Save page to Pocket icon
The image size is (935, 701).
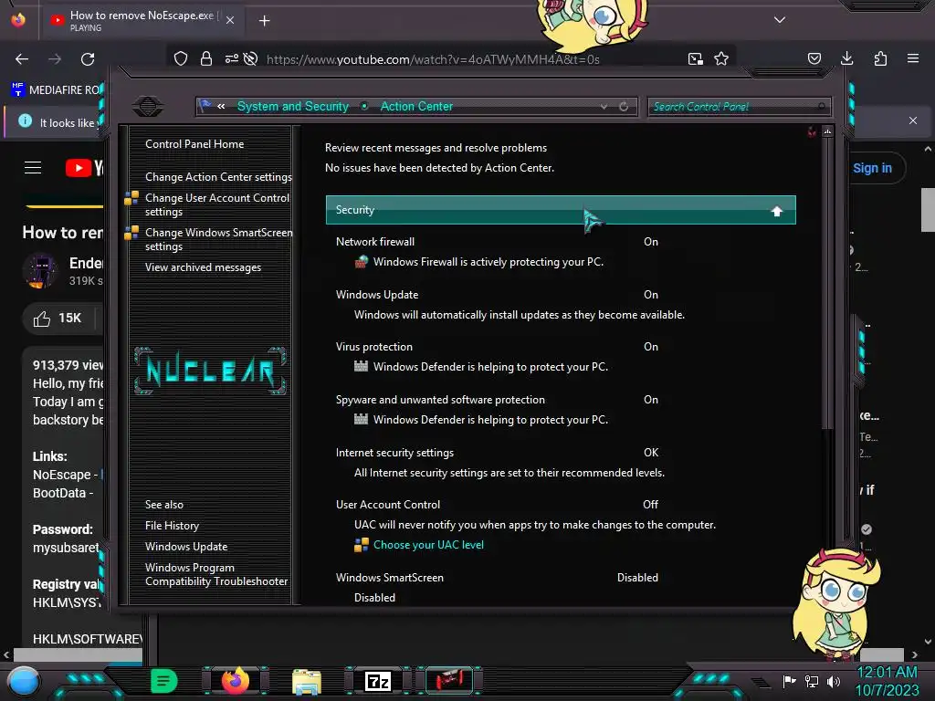(814, 58)
